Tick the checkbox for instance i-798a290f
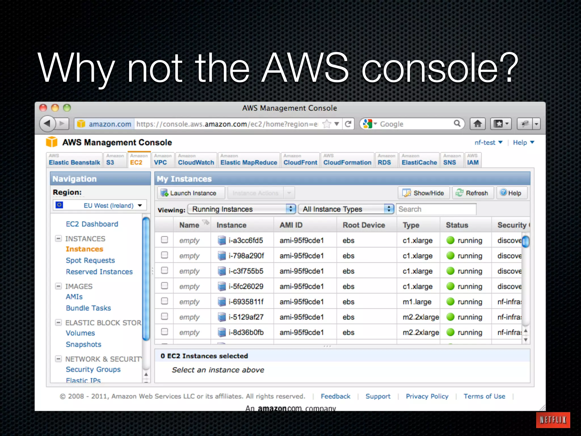This screenshot has width=581, height=436. tap(165, 255)
